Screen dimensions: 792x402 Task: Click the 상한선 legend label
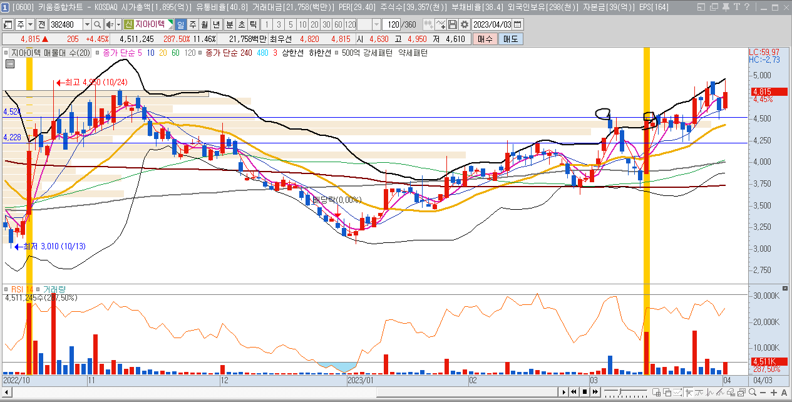tap(292, 53)
